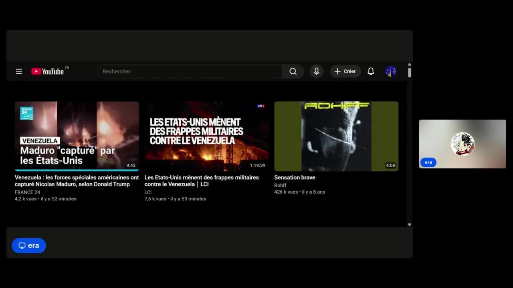Click the vertical scrollbar thumb
This screenshot has height=288, width=513.
tap(410, 72)
